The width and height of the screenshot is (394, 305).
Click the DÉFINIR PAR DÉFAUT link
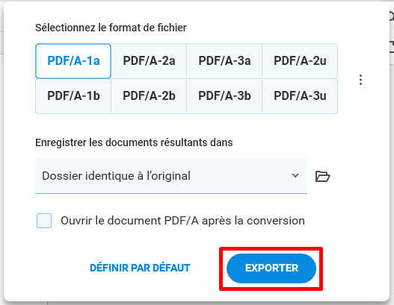pos(140,268)
